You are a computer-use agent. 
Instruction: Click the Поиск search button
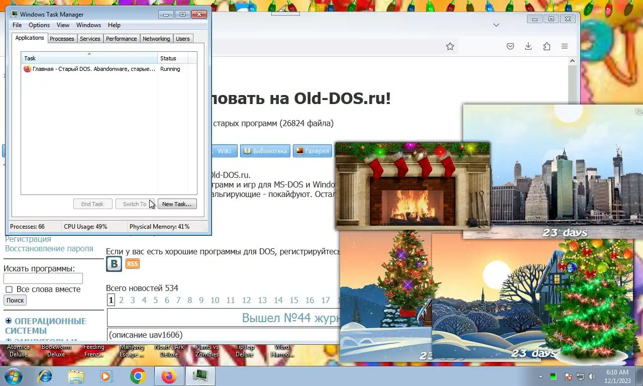[15, 300]
